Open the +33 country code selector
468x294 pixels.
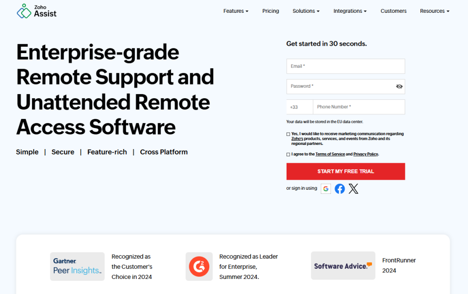pos(300,107)
